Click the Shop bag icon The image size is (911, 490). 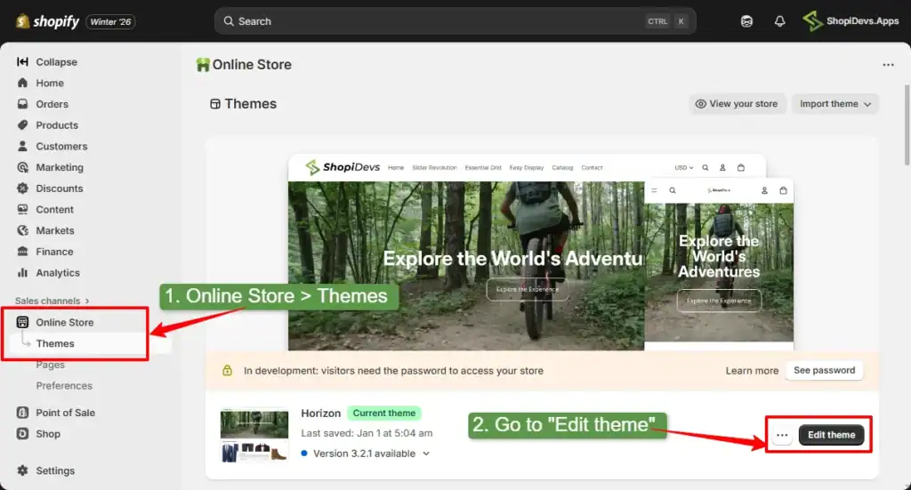(22, 434)
